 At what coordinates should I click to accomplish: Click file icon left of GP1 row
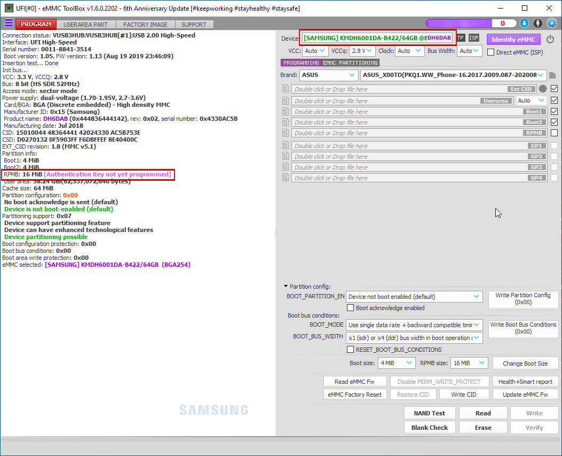click(286, 146)
